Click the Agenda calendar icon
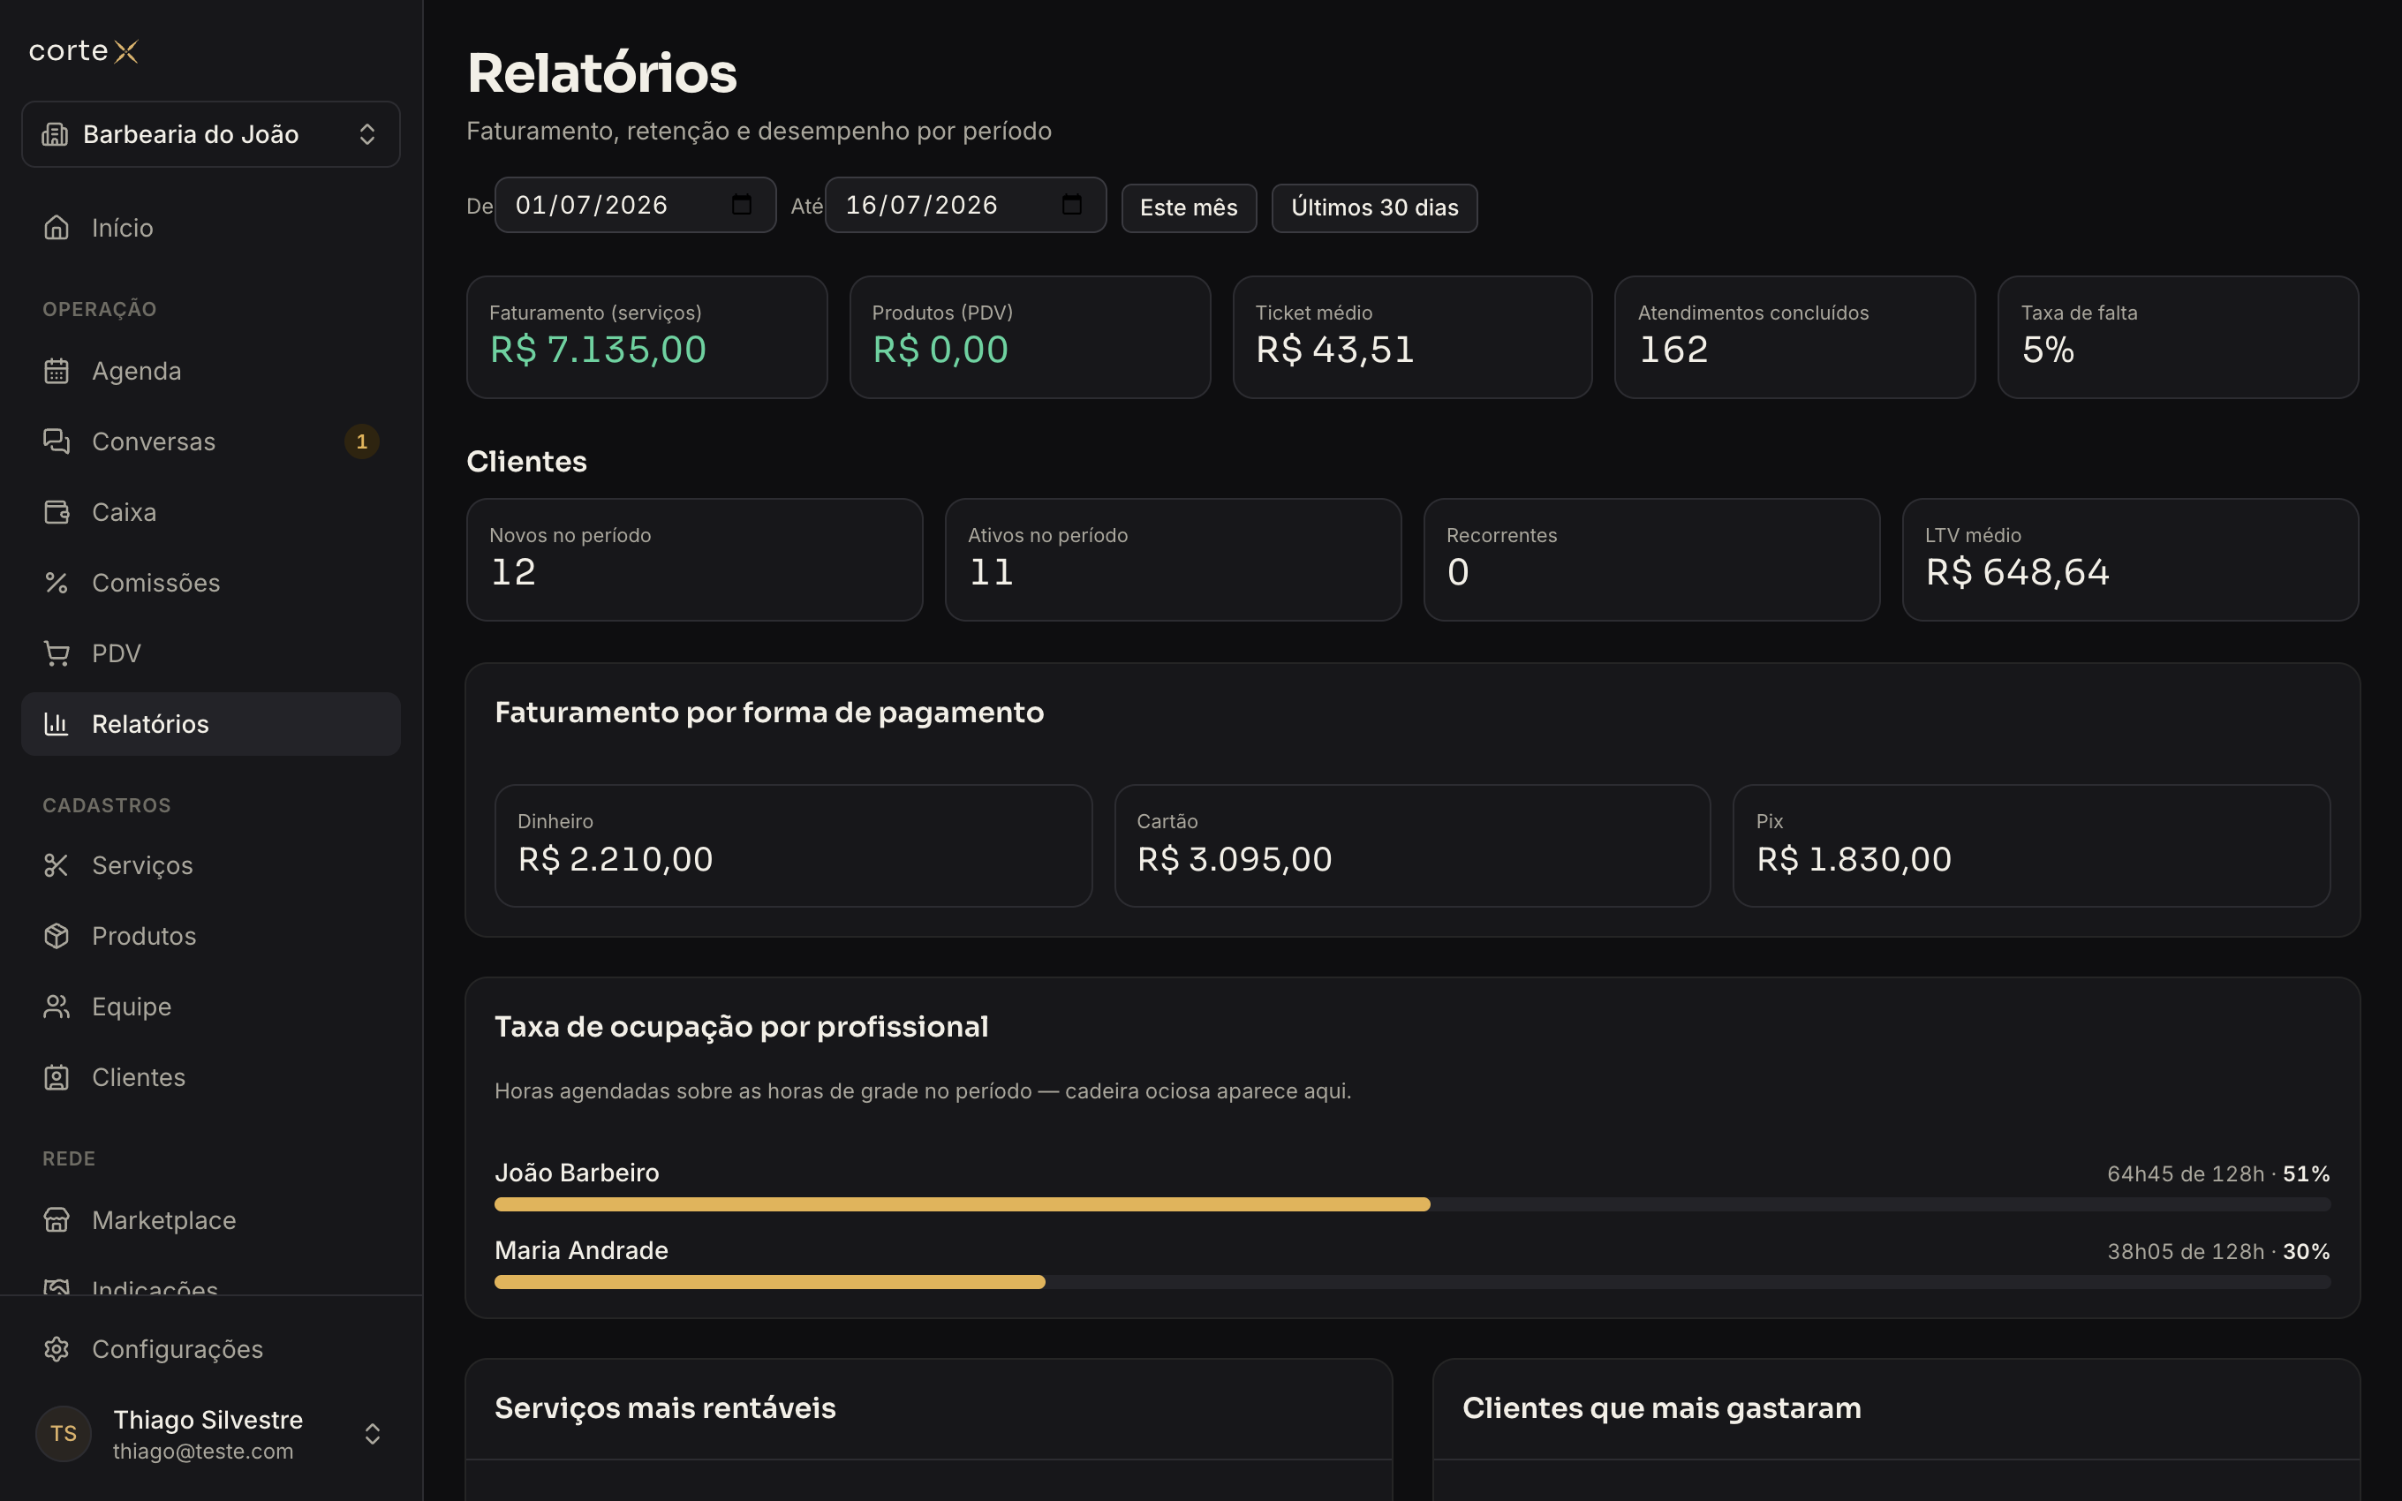 (57, 370)
